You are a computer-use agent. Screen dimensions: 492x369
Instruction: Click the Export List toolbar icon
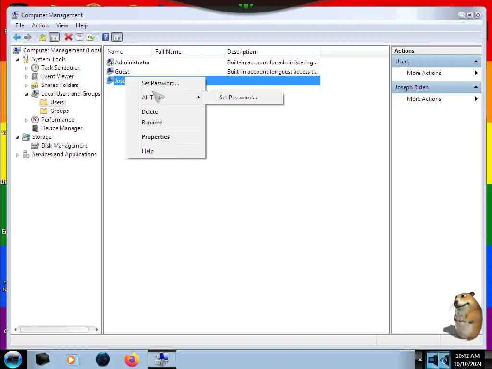click(91, 37)
